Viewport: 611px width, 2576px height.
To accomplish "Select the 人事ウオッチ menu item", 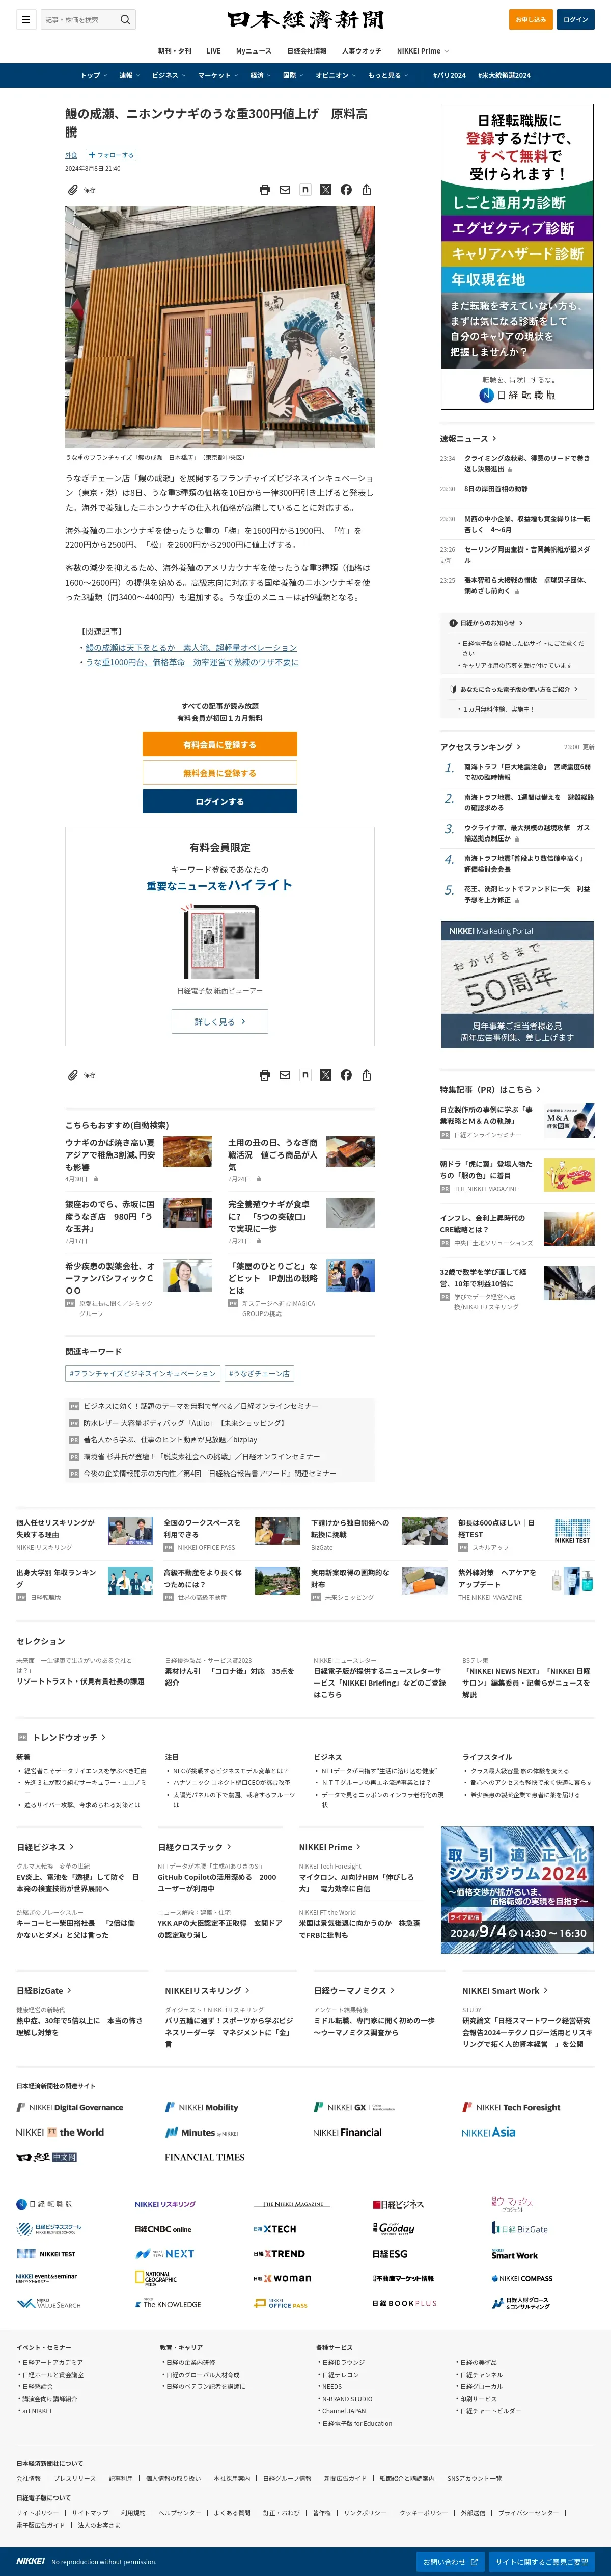I will 362,51.
